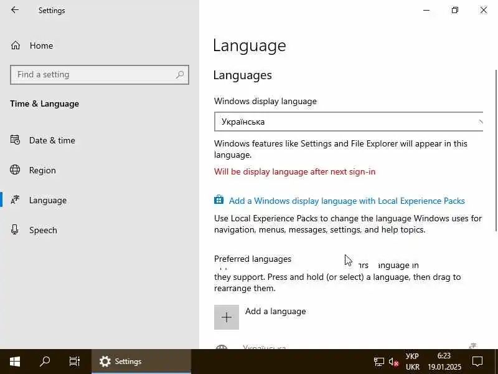Click the Language A-character icon
This screenshot has height=374, width=498.
(15, 199)
